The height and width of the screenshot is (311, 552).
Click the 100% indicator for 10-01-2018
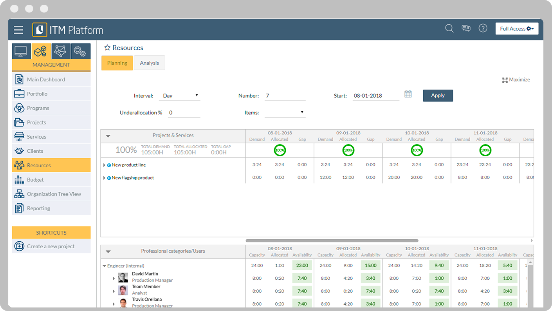pyautogui.click(x=417, y=150)
